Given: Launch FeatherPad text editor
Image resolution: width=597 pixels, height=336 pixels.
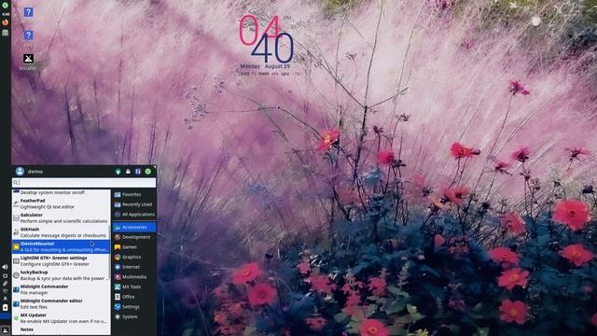Looking at the screenshot, I should click(x=61, y=203).
